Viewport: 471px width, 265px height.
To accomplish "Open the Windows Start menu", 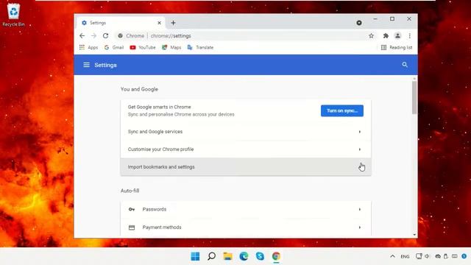I will [x=195, y=256].
